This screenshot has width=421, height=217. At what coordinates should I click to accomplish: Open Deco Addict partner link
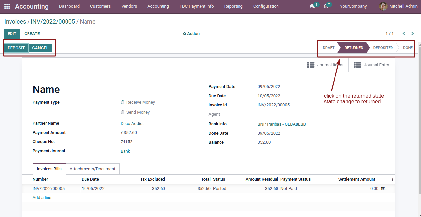point(132,124)
